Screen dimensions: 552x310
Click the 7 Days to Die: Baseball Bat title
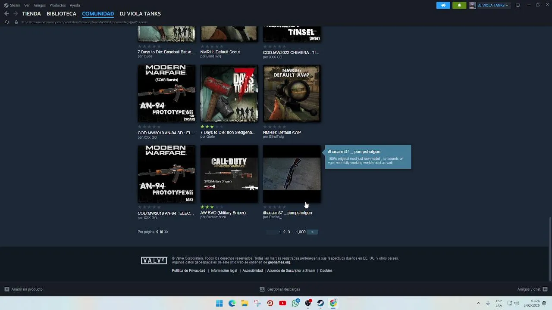pos(166,52)
